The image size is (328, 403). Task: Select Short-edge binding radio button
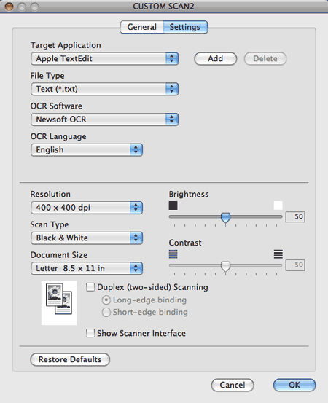tap(106, 312)
